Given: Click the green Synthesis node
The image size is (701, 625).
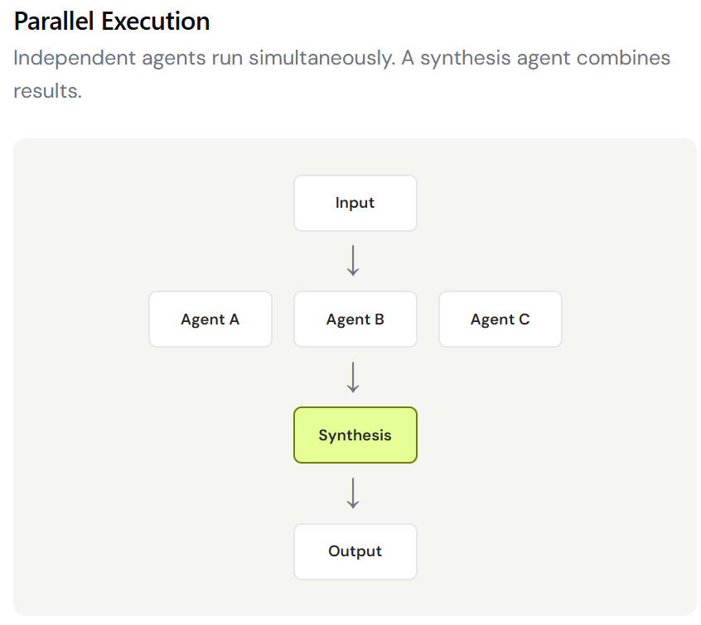Looking at the screenshot, I should coord(355,435).
